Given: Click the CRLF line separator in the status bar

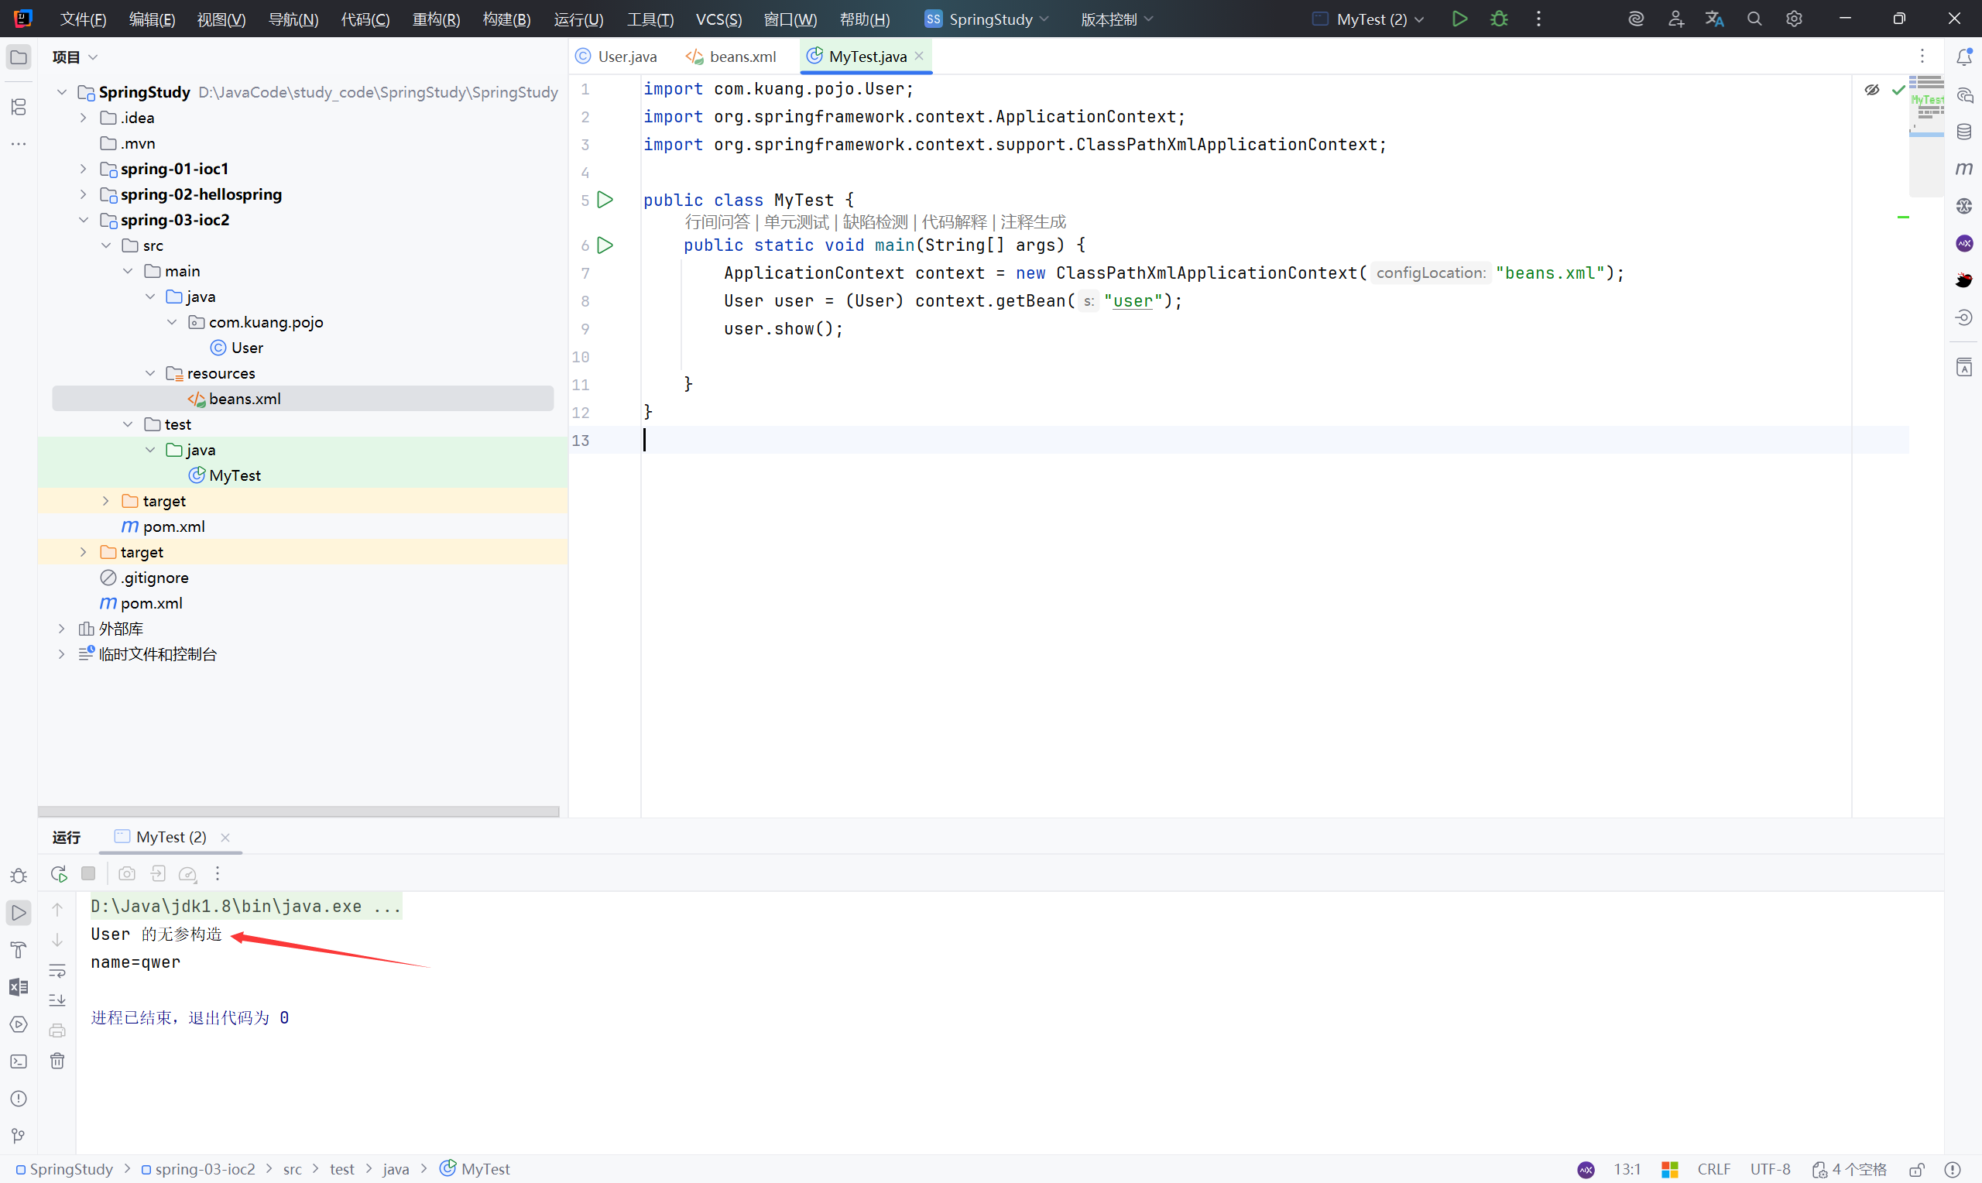Looking at the screenshot, I should click(1713, 1169).
